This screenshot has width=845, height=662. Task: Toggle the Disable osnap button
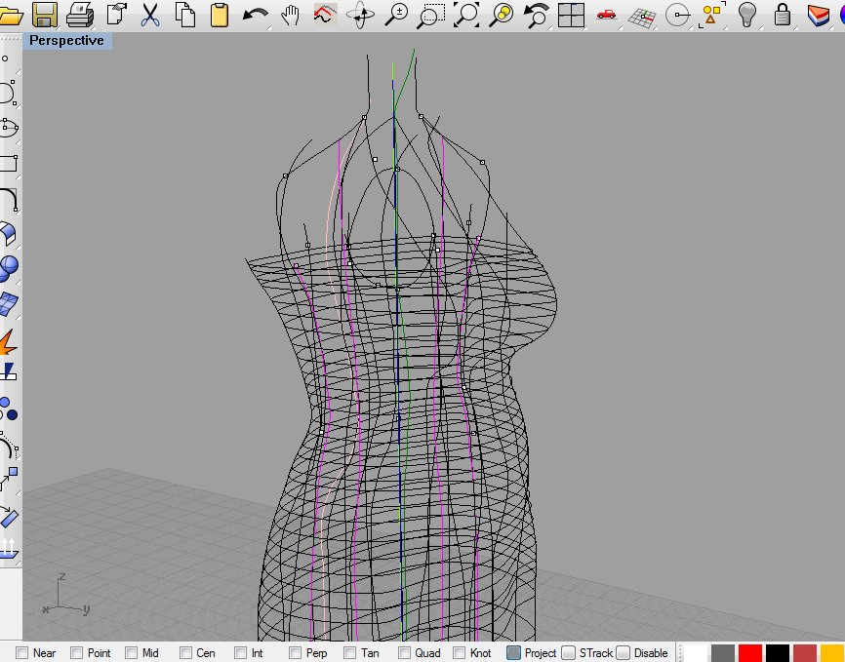point(623,653)
